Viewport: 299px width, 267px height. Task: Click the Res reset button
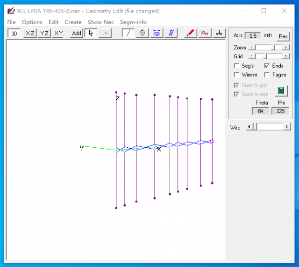(283, 36)
